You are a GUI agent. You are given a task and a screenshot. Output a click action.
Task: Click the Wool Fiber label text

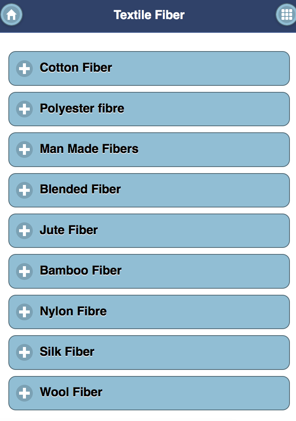tap(71, 392)
